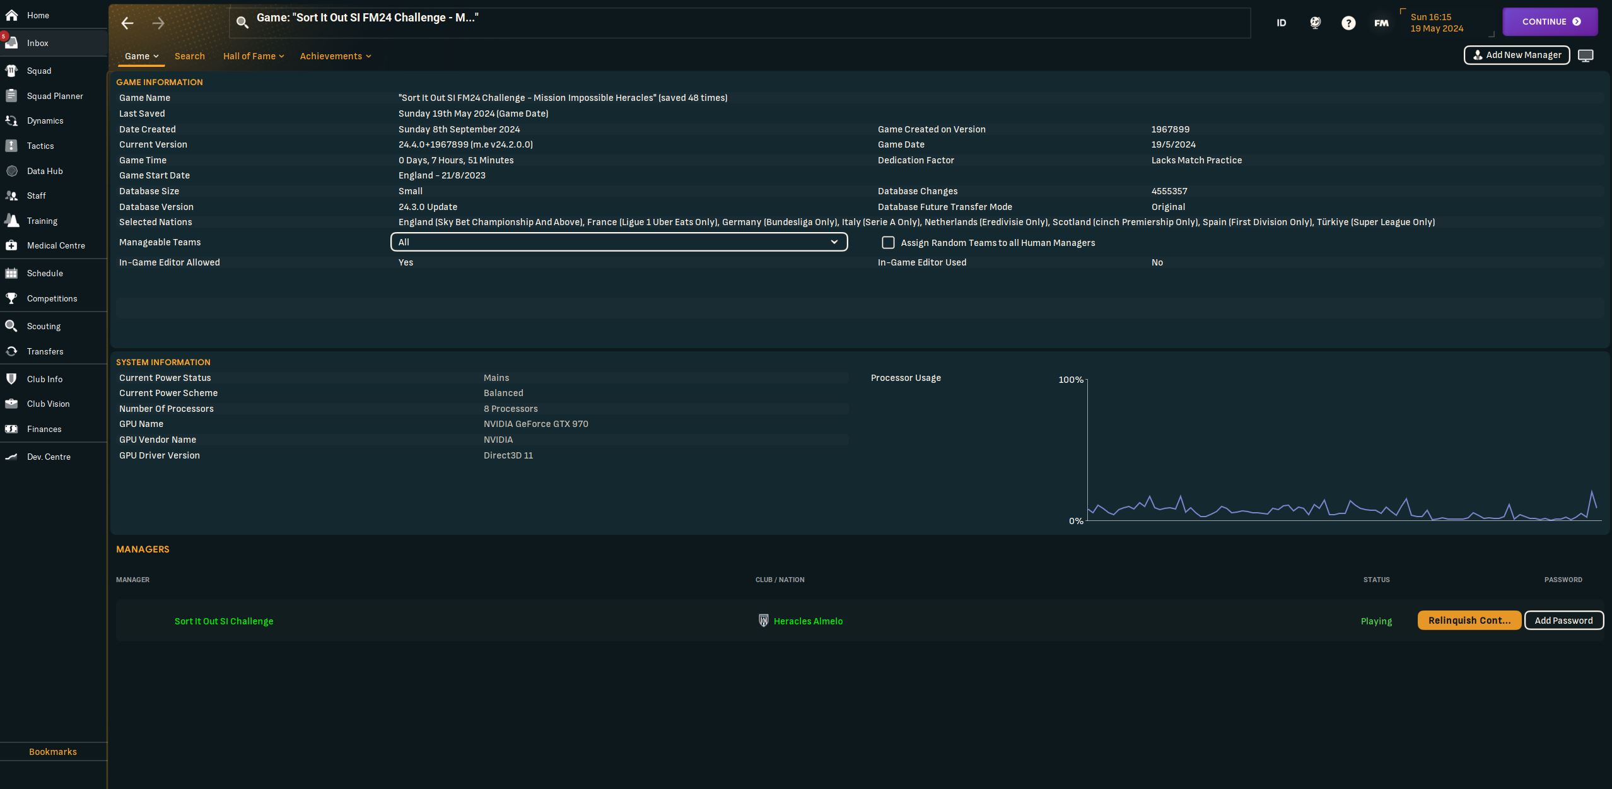Click the CLUB / NATION column header
Image resolution: width=1612 pixels, height=789 pixels.
coord(780,580)
